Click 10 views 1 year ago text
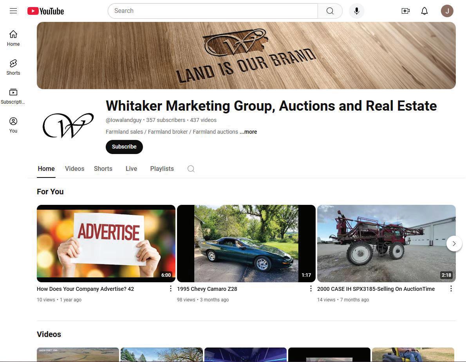 click(x=59, y=300)
